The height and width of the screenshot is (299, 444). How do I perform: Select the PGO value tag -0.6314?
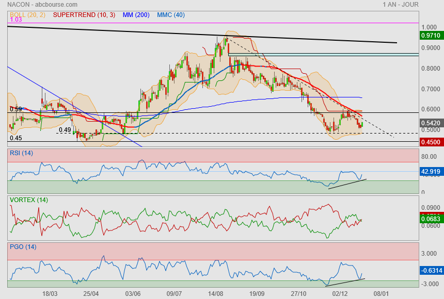coord(431,270)
